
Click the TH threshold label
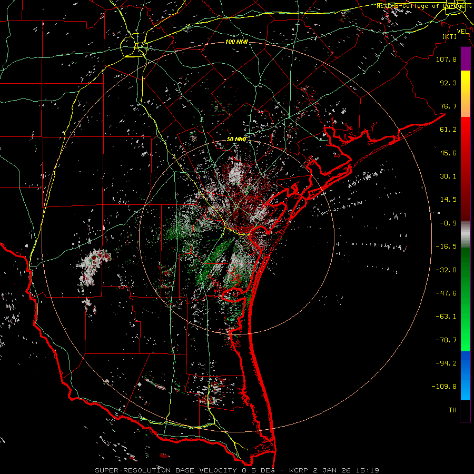pyautogui.click(x=452, y=410)
